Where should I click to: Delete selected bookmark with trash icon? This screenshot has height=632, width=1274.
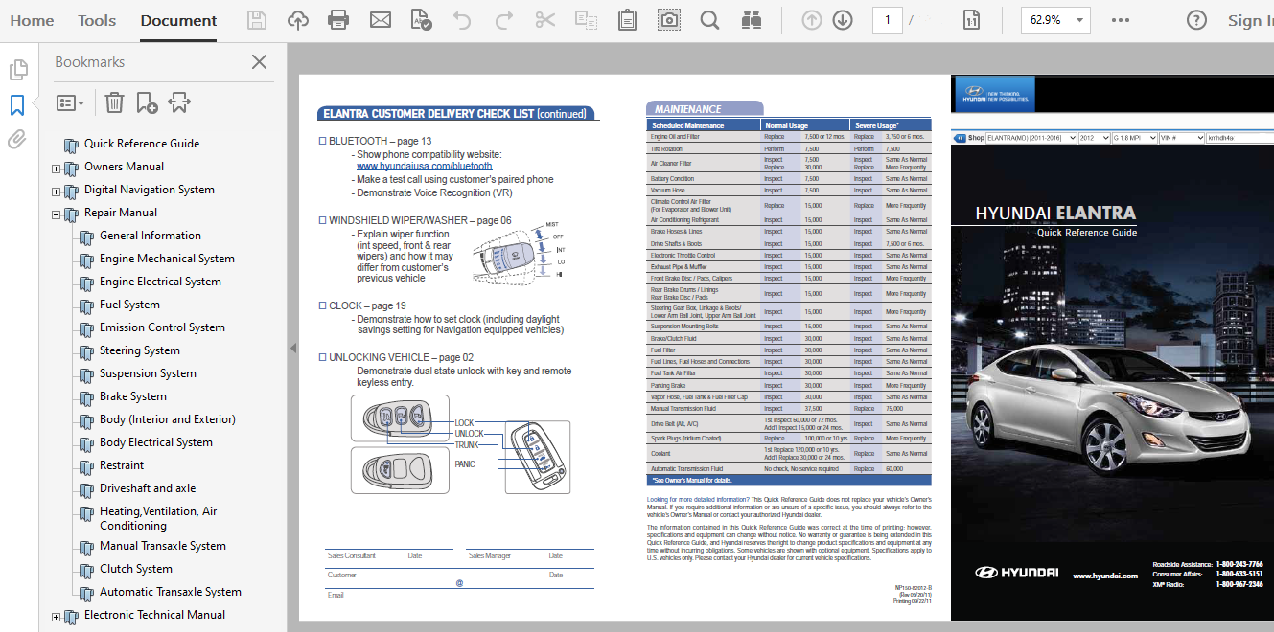[x=114, y=102]
